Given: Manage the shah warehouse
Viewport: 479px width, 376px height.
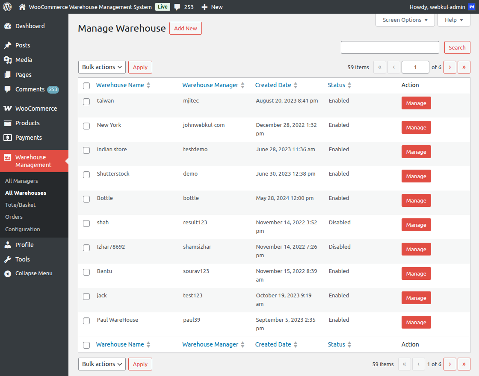Looking at the screenshot, I should (x=416, y=225).
